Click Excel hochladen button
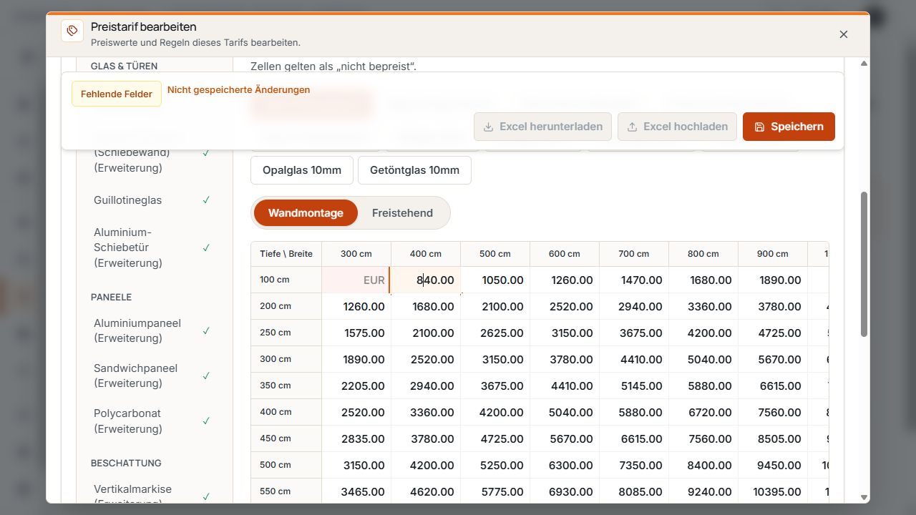The width and height of the screenshot is (916, 515). pyautogui.click(x=677, y=127)
